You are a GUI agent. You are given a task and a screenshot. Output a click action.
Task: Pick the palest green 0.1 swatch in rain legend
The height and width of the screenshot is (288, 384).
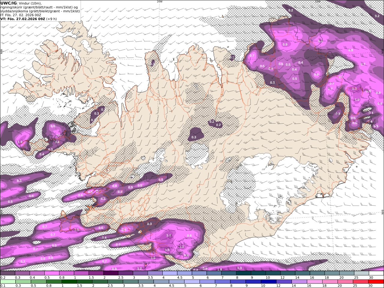8,281
